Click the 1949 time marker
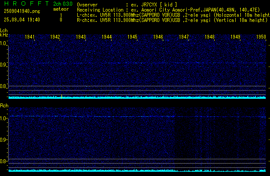270x176 pixels. coord(235,37)
